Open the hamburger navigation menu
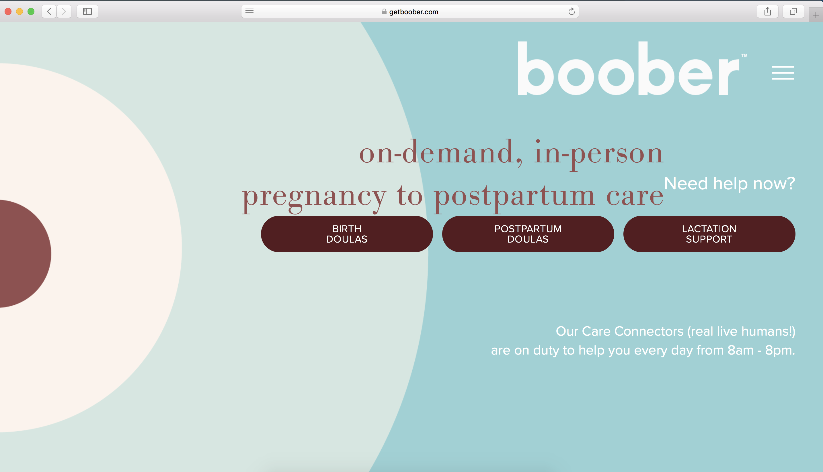This screenshot has width=823, height=472. [x=783, y=73]
